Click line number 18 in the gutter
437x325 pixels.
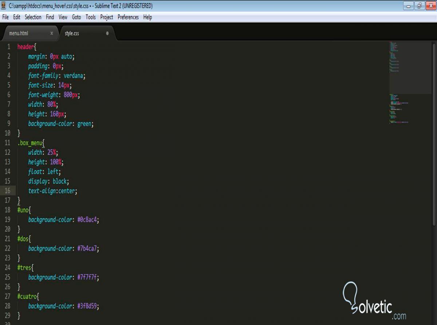click(8, 210)
